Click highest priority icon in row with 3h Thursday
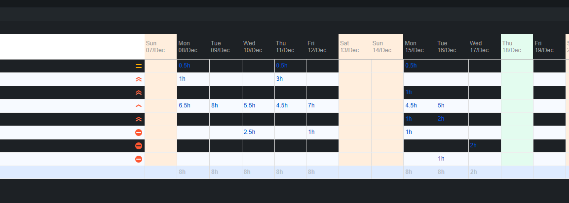Screen dimensions: 569x203 pyautogui.click(x=138, y=79)
